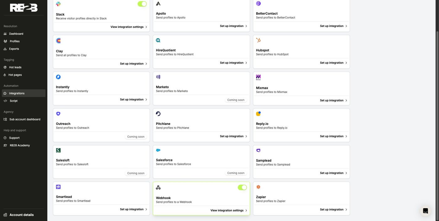
Task: Set up the Instantly integration
Action: pos(134,100)
